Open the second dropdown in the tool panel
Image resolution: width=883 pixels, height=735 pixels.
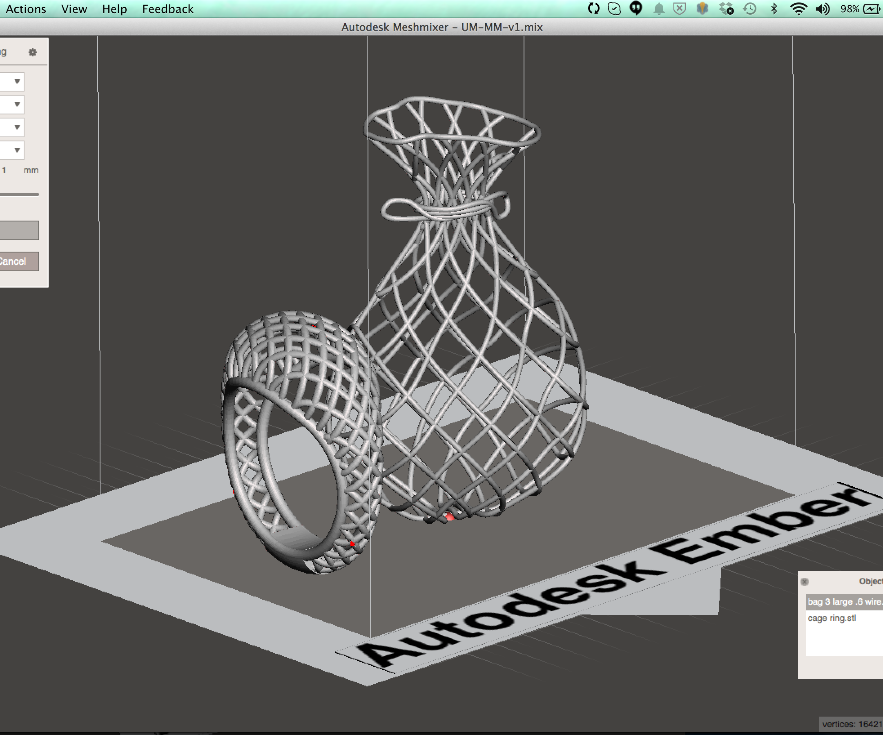[16, 104]
